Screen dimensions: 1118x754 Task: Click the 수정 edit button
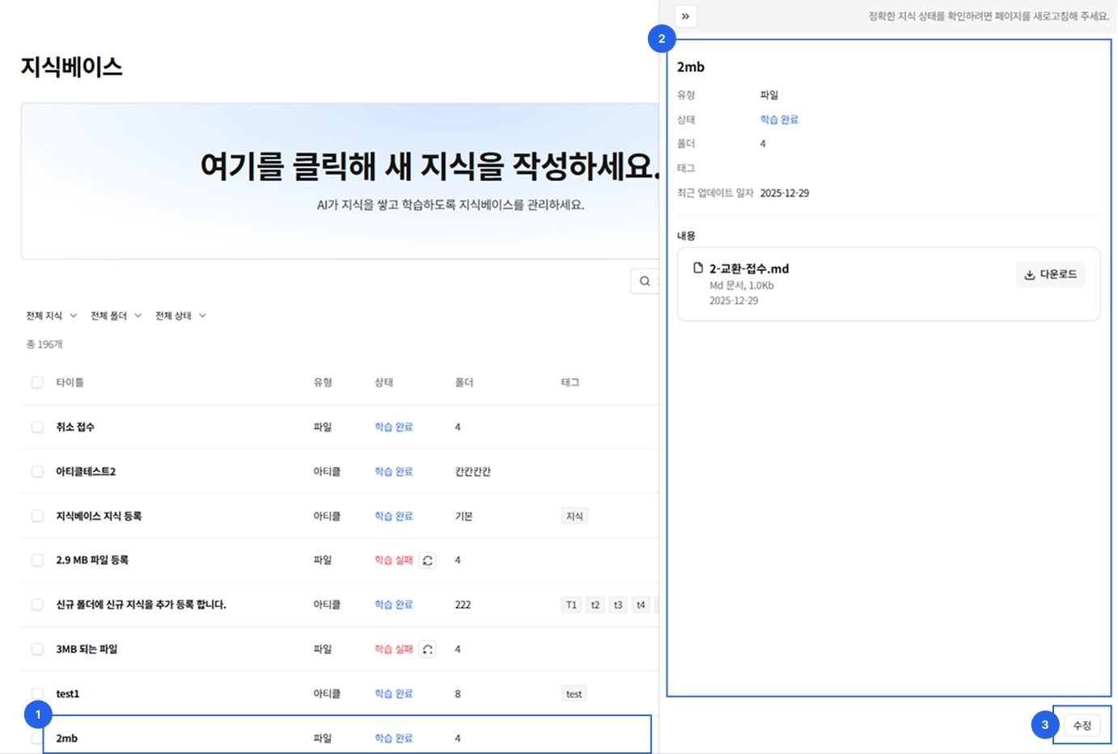point(1082,726)
